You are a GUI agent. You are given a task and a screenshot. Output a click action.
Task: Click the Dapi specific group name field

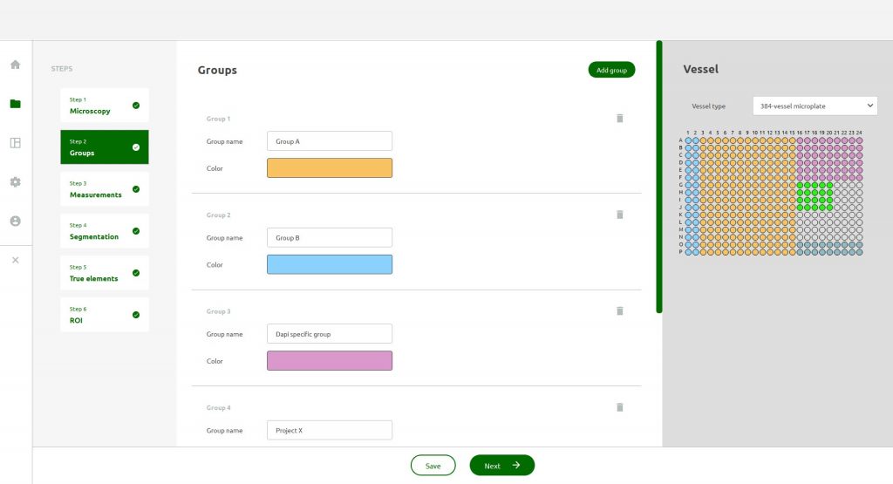(x=329, y=334)
